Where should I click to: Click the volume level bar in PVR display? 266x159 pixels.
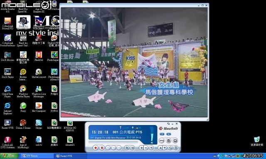click(x=152, y=134)
